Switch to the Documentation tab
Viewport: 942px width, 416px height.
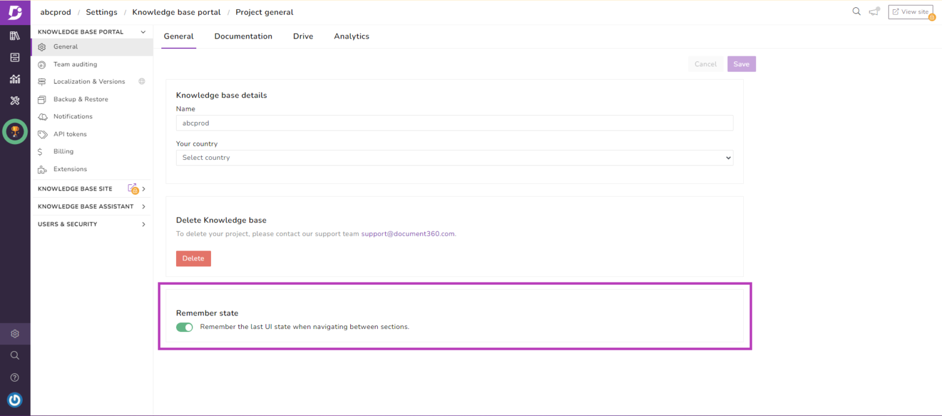coord(243,37)
